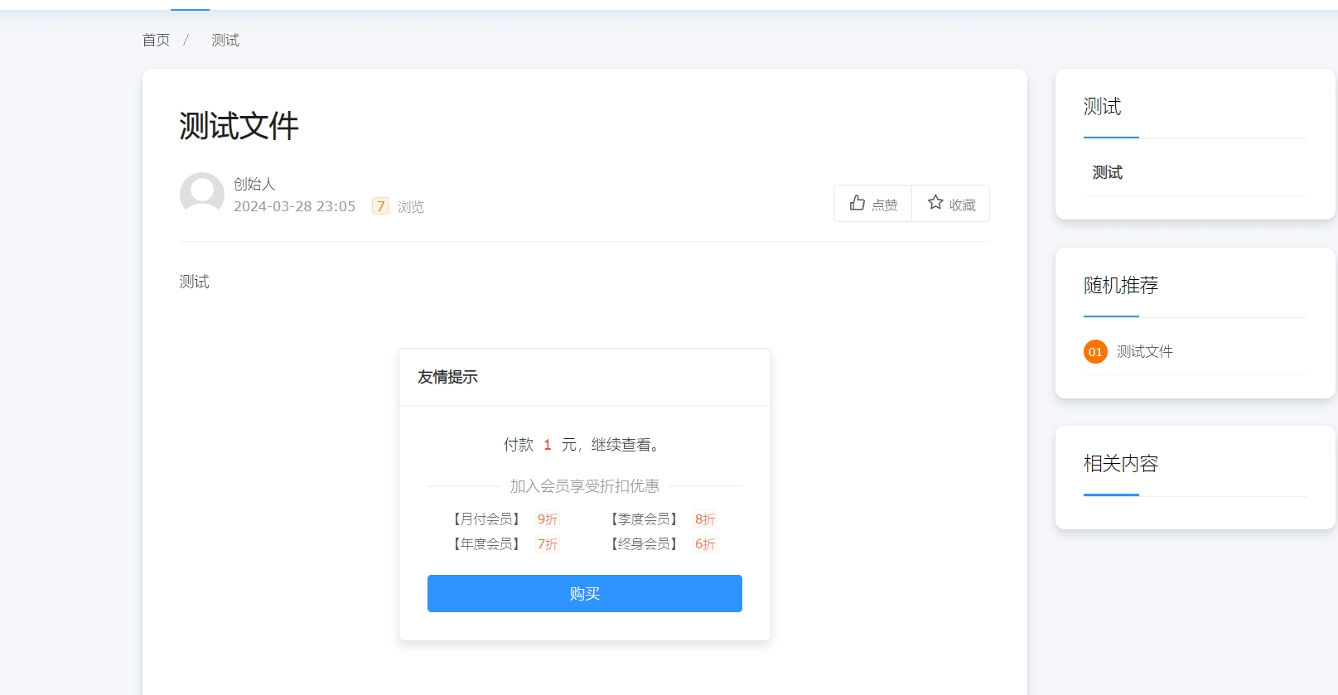1338x695 pixels.
Task: Go to 首页 in the breadcrumb
Action: click(x=156, y=40)
